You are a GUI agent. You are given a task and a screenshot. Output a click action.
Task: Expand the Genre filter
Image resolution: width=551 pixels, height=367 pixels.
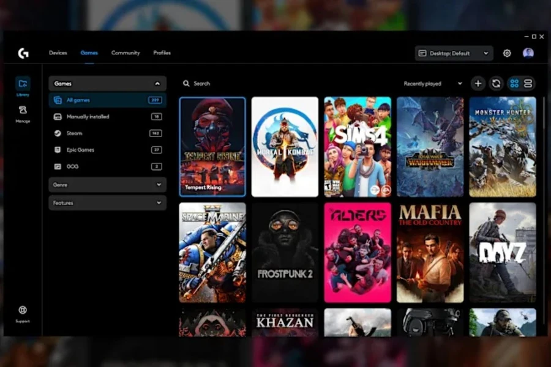tap(108, 185)
